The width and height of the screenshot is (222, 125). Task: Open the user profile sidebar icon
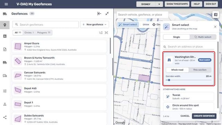pos(5,104)
